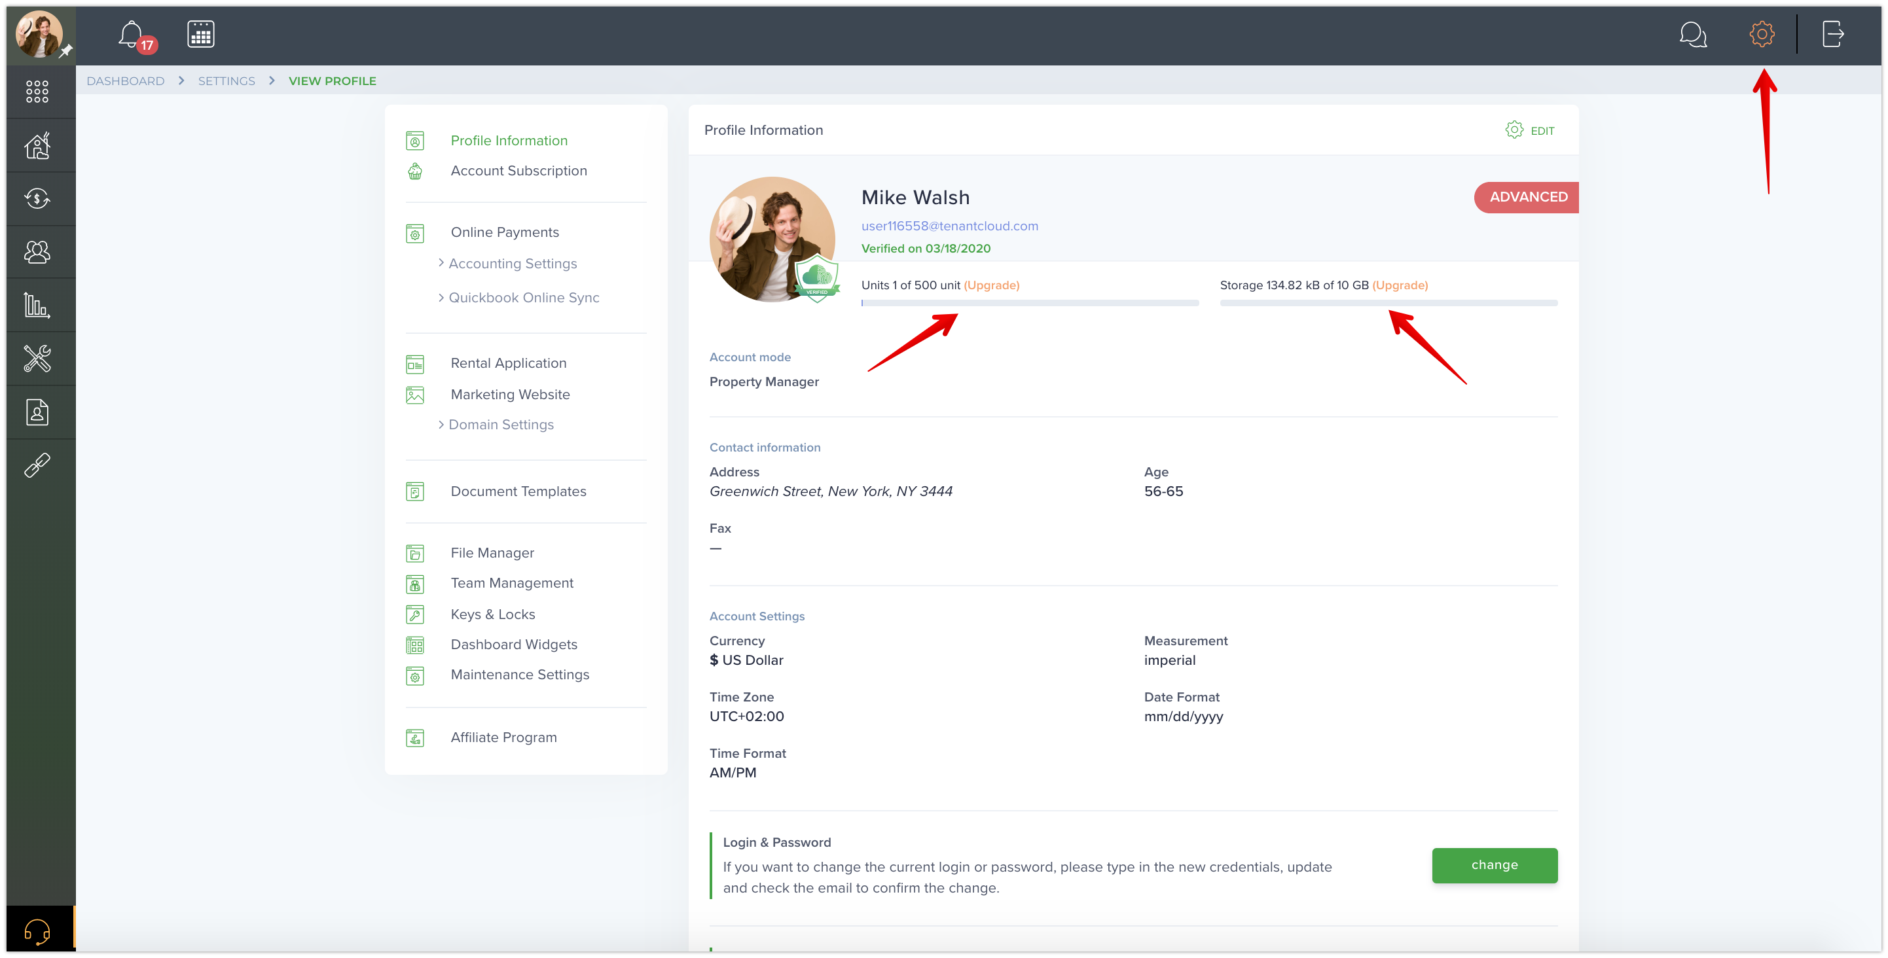The image size is (1888, 958).
Task: Click the orange settings gear icon
Action: pos(1761,33)
